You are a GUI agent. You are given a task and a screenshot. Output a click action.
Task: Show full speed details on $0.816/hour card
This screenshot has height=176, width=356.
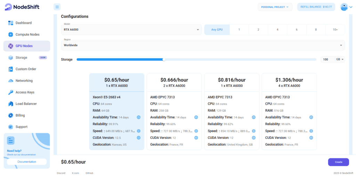(x=253, y=131)
